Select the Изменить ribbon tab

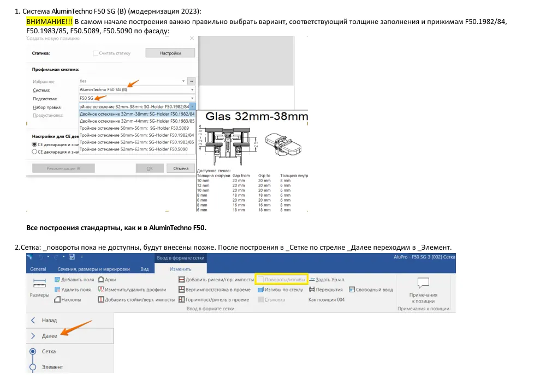[180, 269]
